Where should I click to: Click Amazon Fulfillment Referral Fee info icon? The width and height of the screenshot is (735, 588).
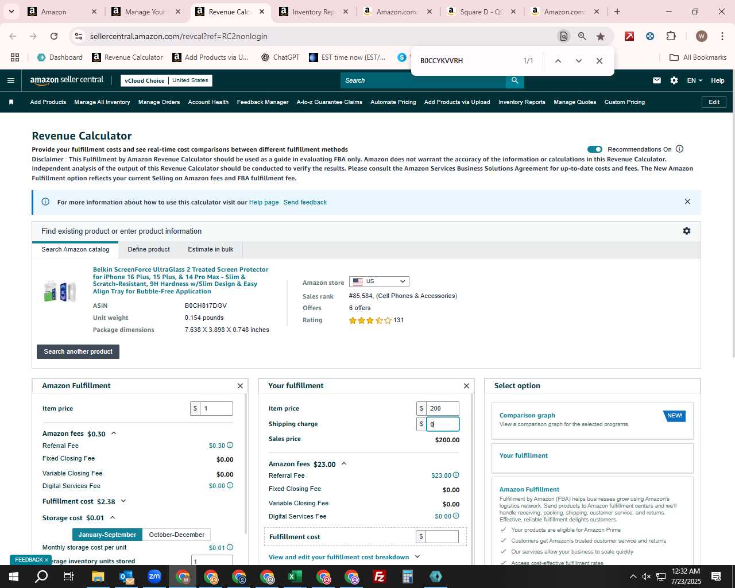click(x=230, y=446)
